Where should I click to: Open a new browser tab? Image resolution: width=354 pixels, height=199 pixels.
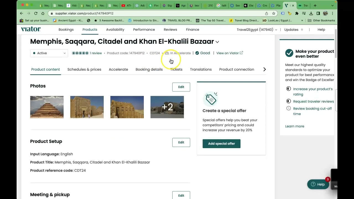pos(315,6)
